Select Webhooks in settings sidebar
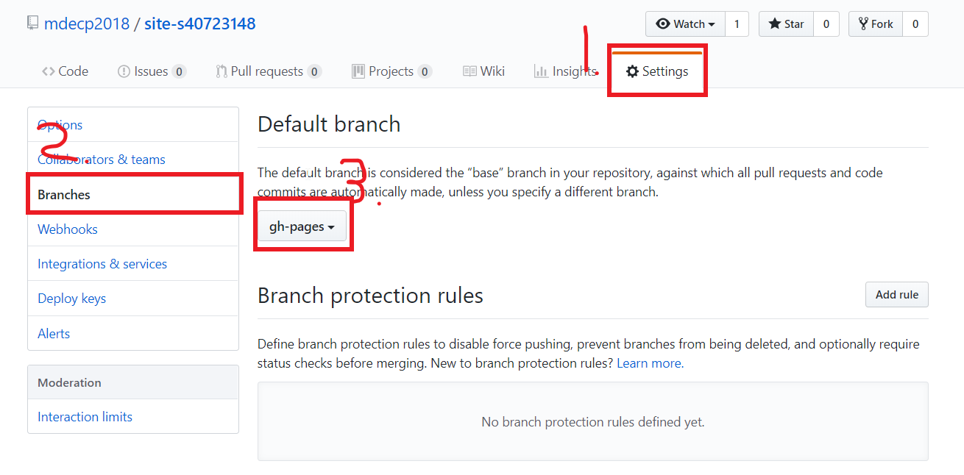 click(68, 229)
